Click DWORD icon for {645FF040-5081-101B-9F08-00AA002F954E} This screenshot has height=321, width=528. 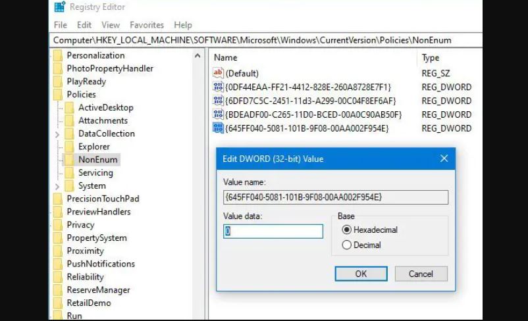(x=218, y=128)
